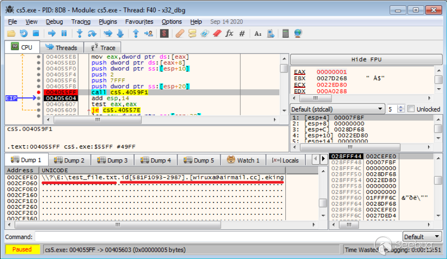This screenshot has width=447, height=259.
Task: Click the Step Over icon
Action: pyautogui.click(x=92, y=34)
